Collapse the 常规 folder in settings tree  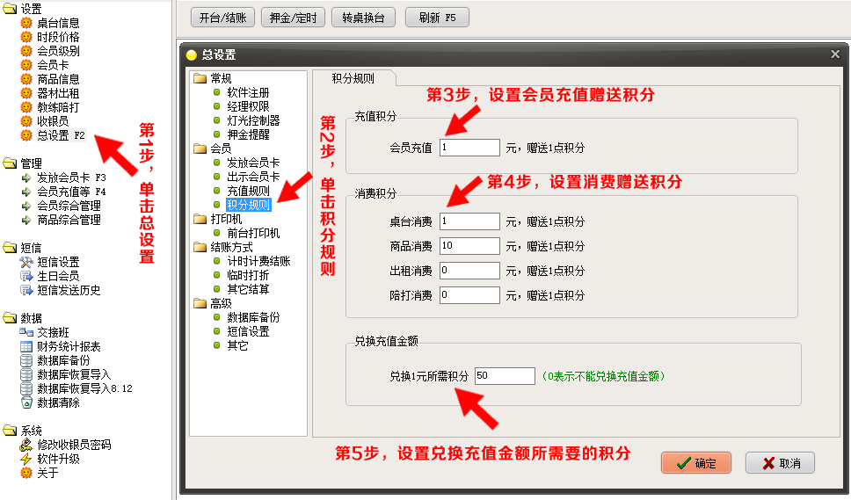click(x=200, y=78)
